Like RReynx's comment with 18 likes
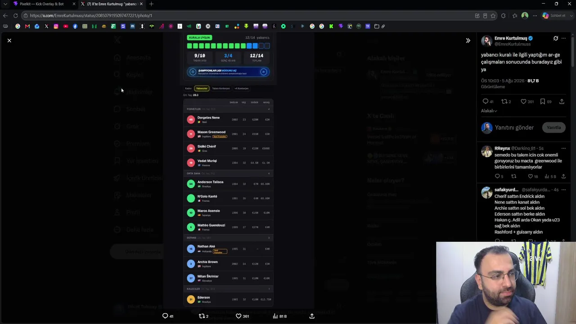 pos(530,176)
